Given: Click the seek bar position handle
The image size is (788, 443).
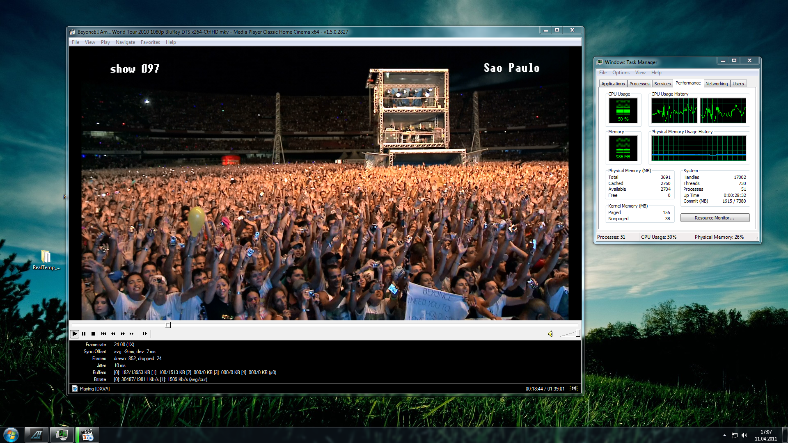Looking at the screenshot, I should coord(168,325).
